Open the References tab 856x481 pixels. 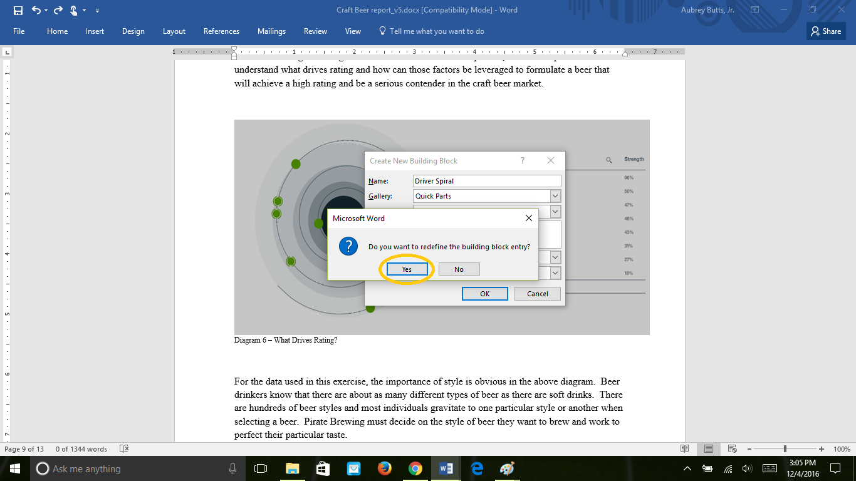(221, 31)
